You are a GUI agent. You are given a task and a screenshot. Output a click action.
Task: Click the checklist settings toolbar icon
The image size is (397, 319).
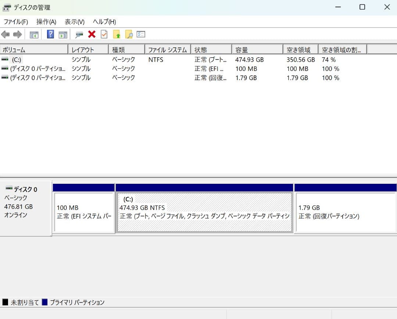(141, 35)
